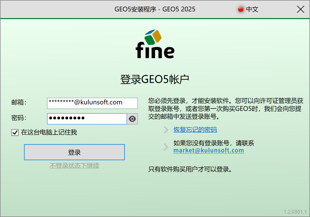Screen dimensions: 310x217
Task: Click the arrow beside 恢复忘记的密码
Action: pyautogui.click(x=166, y=130)
